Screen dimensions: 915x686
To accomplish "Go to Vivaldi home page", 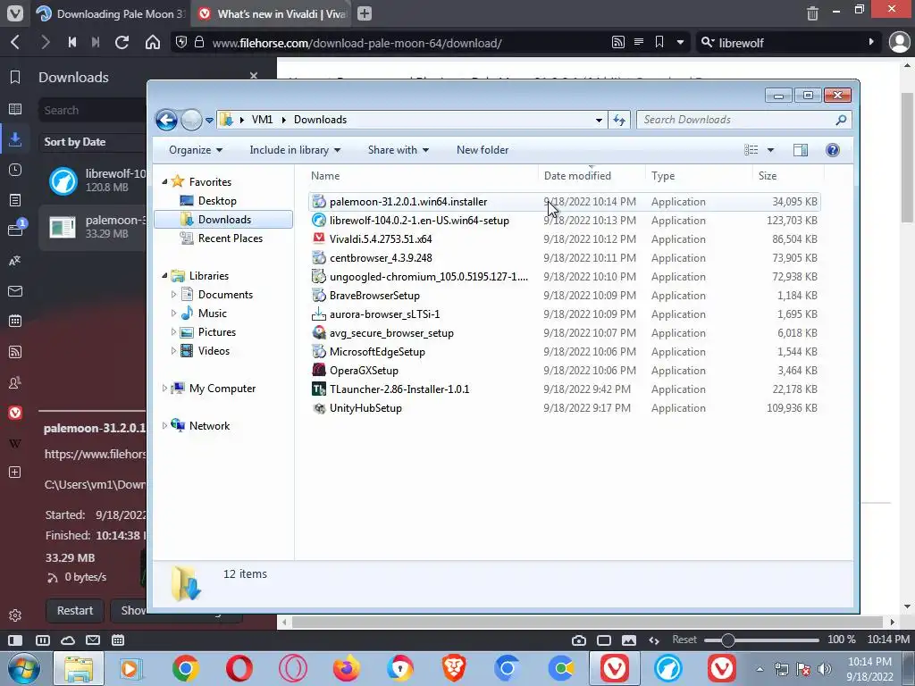I will [x=153, y=42].
